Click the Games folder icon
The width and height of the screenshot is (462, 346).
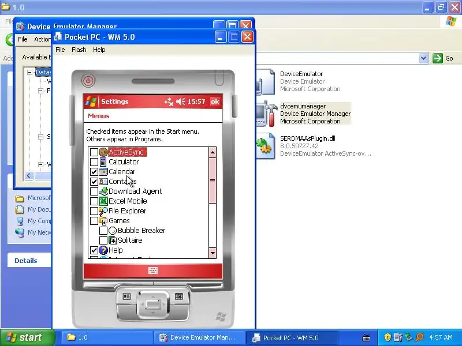[103, 221]
